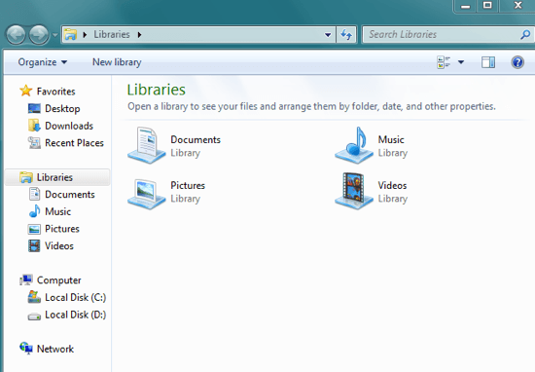Click the Documents library name in content pane
535x372 pixels.
click(196, 139)
